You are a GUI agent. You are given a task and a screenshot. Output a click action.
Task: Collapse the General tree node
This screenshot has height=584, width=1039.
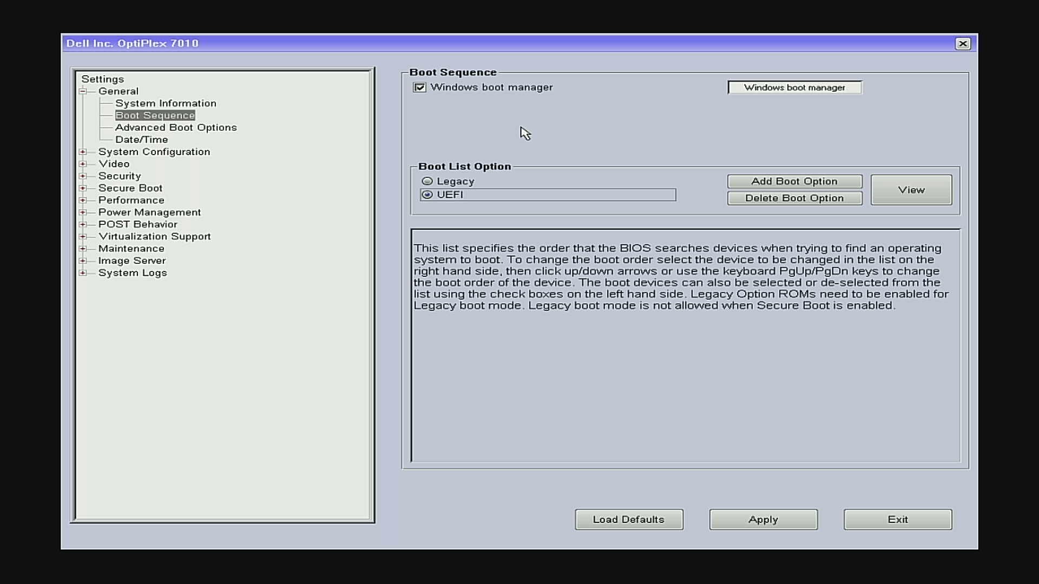tap(83, 91)
